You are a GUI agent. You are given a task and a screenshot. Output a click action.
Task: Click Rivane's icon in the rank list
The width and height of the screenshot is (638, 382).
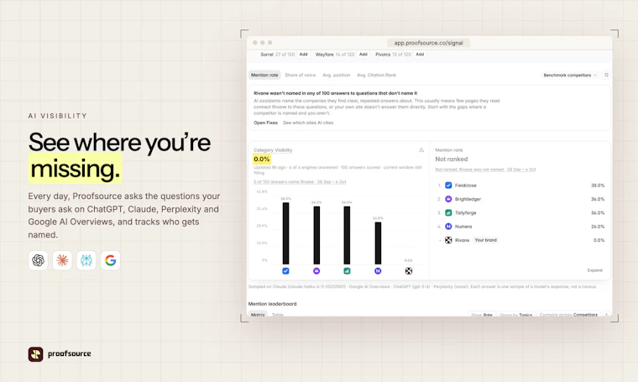[x=448, y=240]
